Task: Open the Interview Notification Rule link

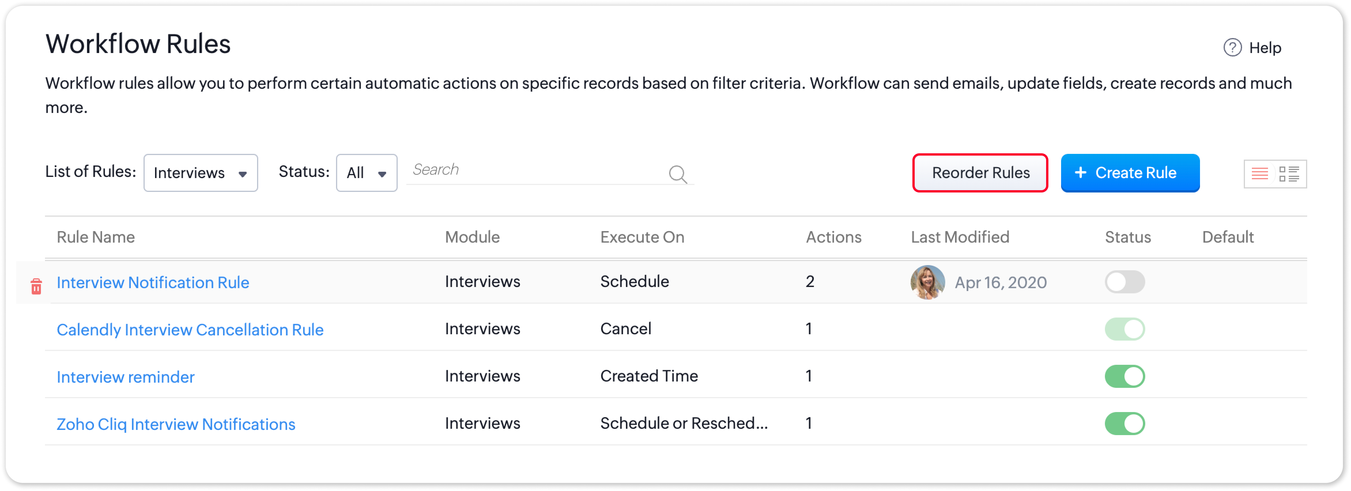Action: (x=153, y=283)
